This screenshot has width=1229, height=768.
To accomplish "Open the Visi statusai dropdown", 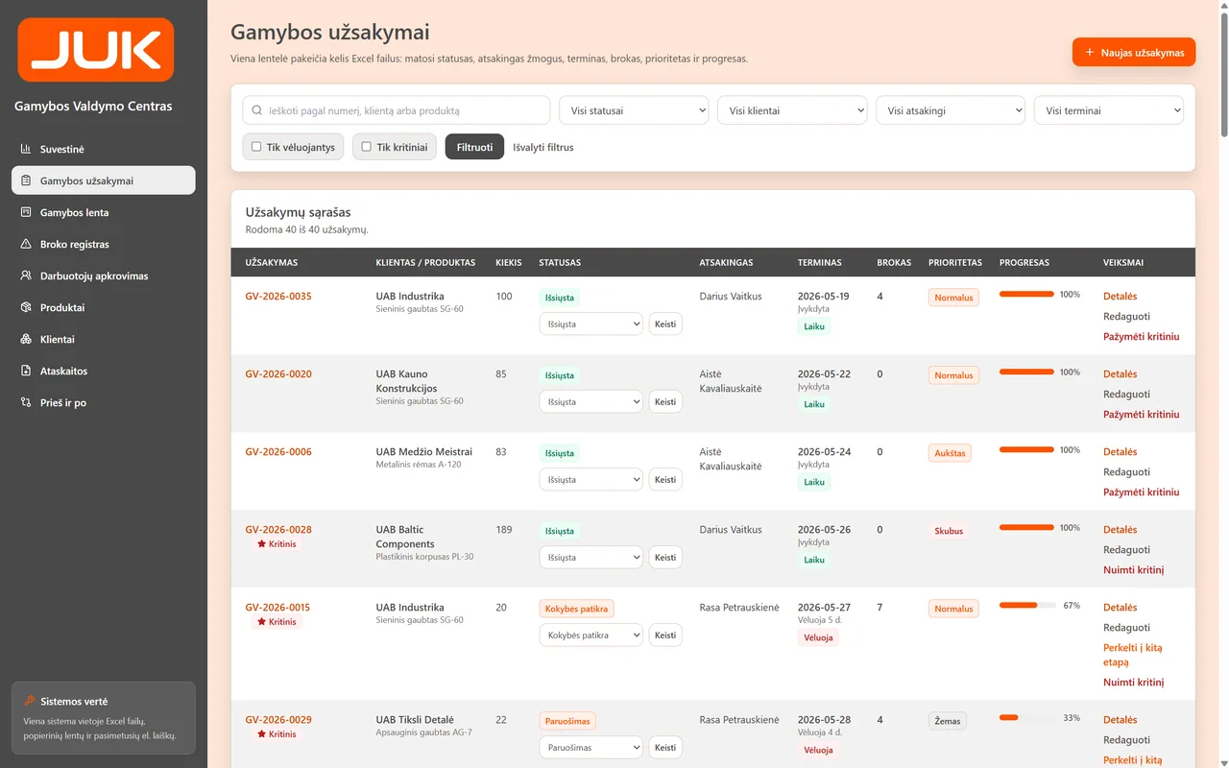I will (634, 110).
